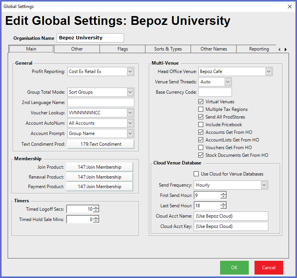Uncheck Send All ProdStores

(x=201, y=117)
